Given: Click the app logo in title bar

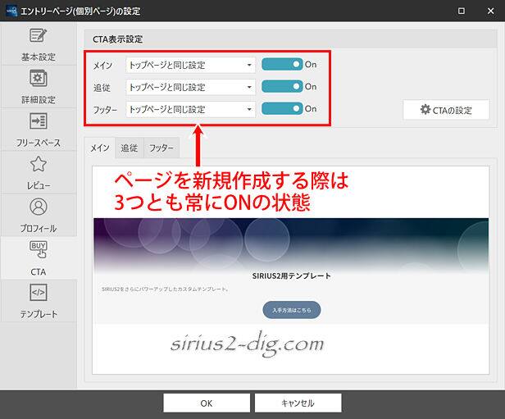Looking at the screenshot, I should click(11, 11).
